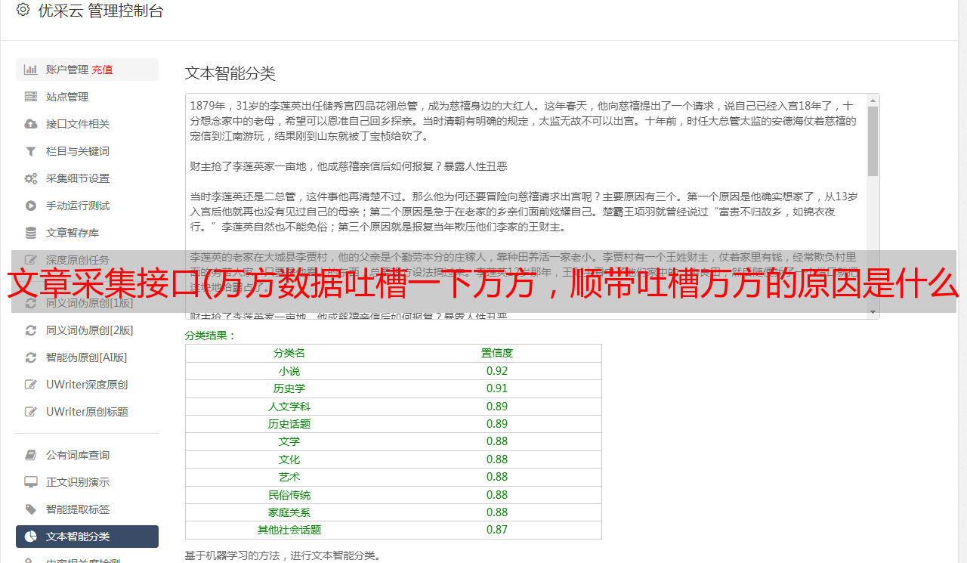Open 站点管理 menu item
967x563 pixels.
tap(87, 97)
